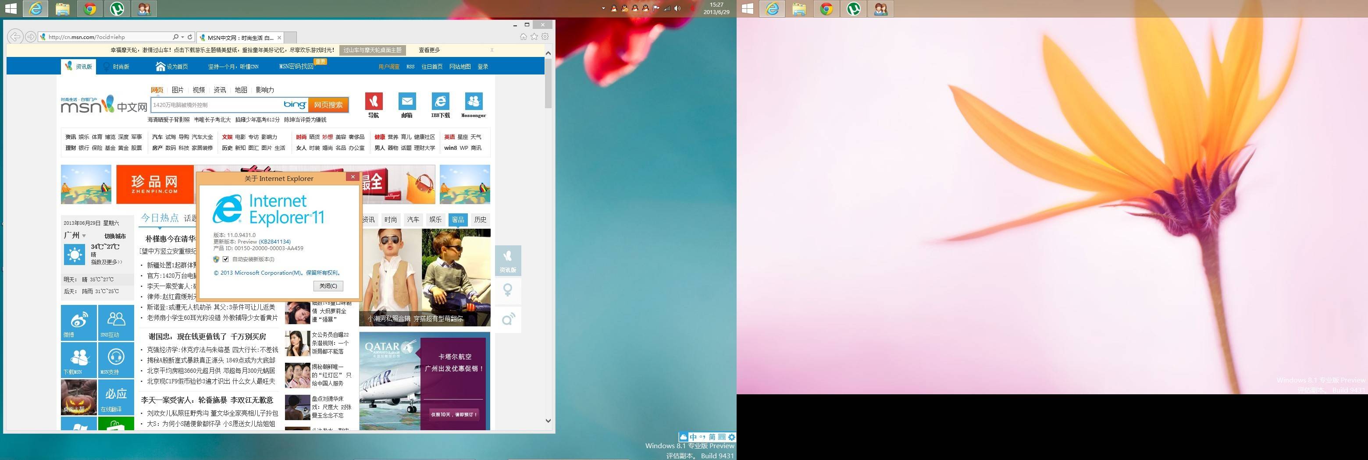Expand 指数及更多>> weather details
The width and height of the screenshot is (1368, 460).
107,262
